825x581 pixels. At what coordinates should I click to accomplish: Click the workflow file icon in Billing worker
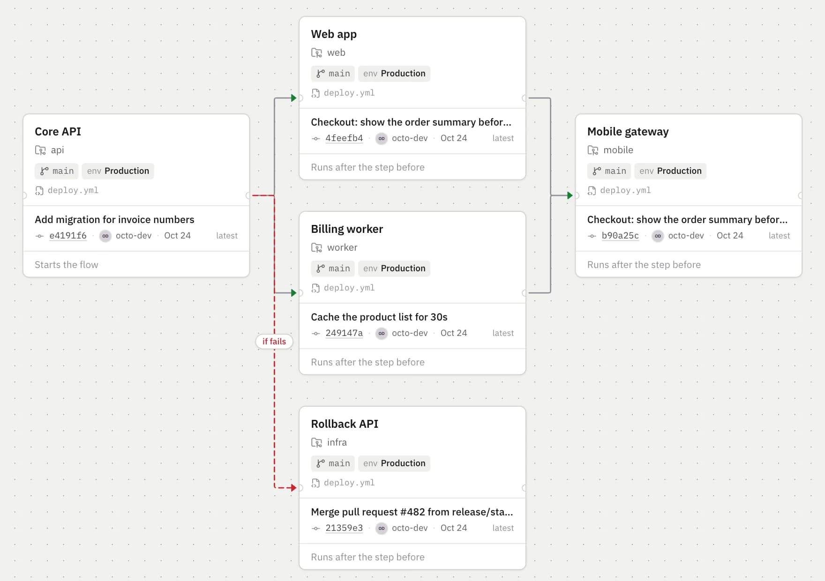(315, 288)
